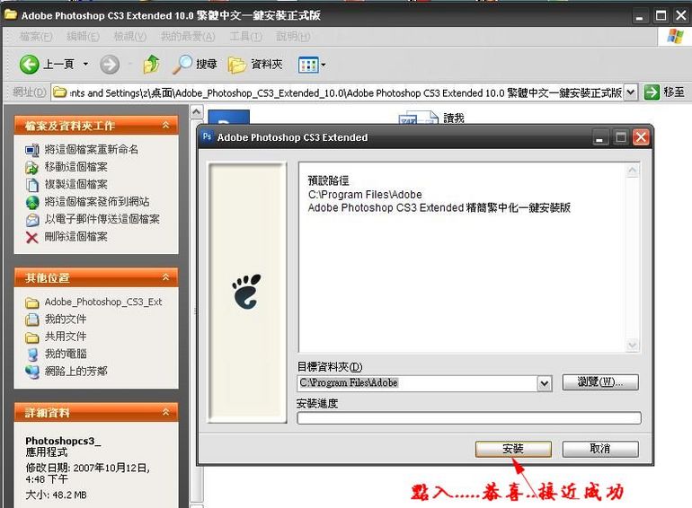This screenshot has height=508, width=692.
Task: Collapse the 其他位置 panel
Action: (x=166, y=277)
